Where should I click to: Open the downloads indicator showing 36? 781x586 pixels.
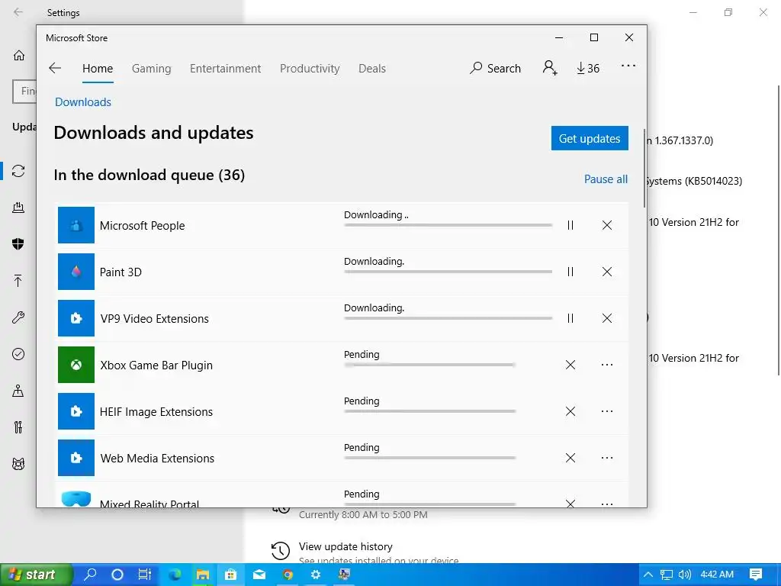coord(588,68)
